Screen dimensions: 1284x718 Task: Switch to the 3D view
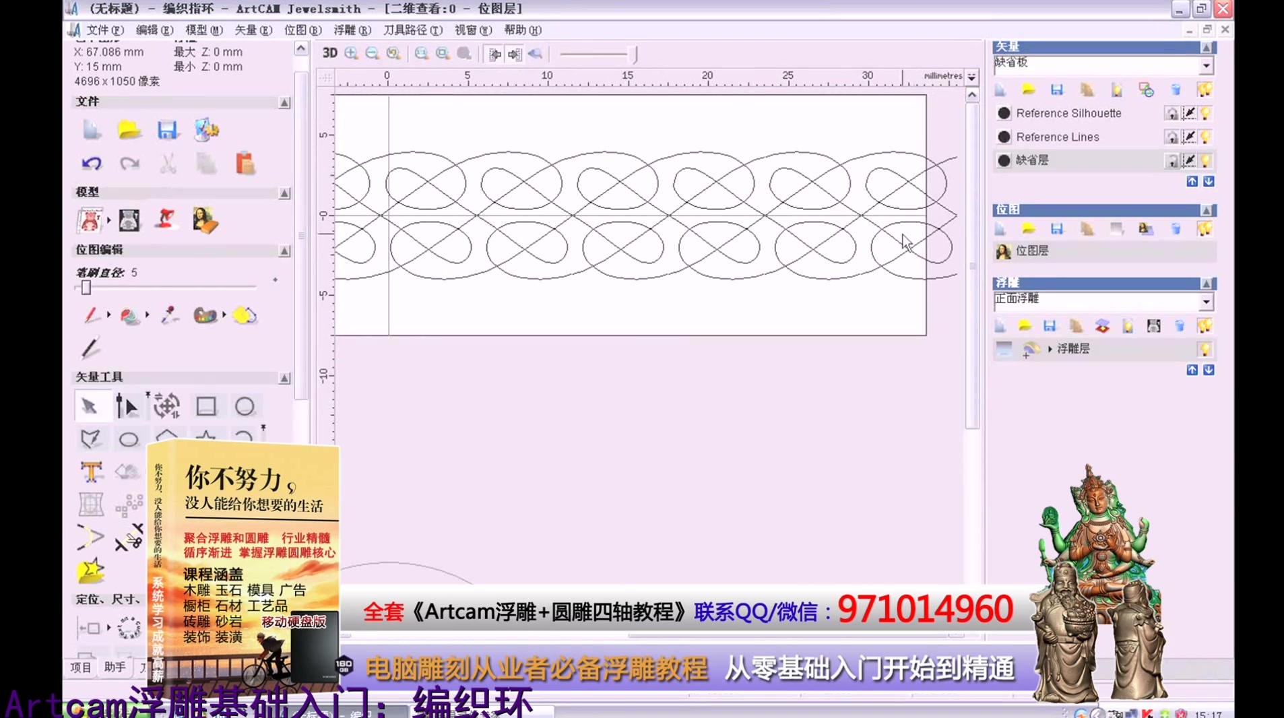tap(329, 54)
